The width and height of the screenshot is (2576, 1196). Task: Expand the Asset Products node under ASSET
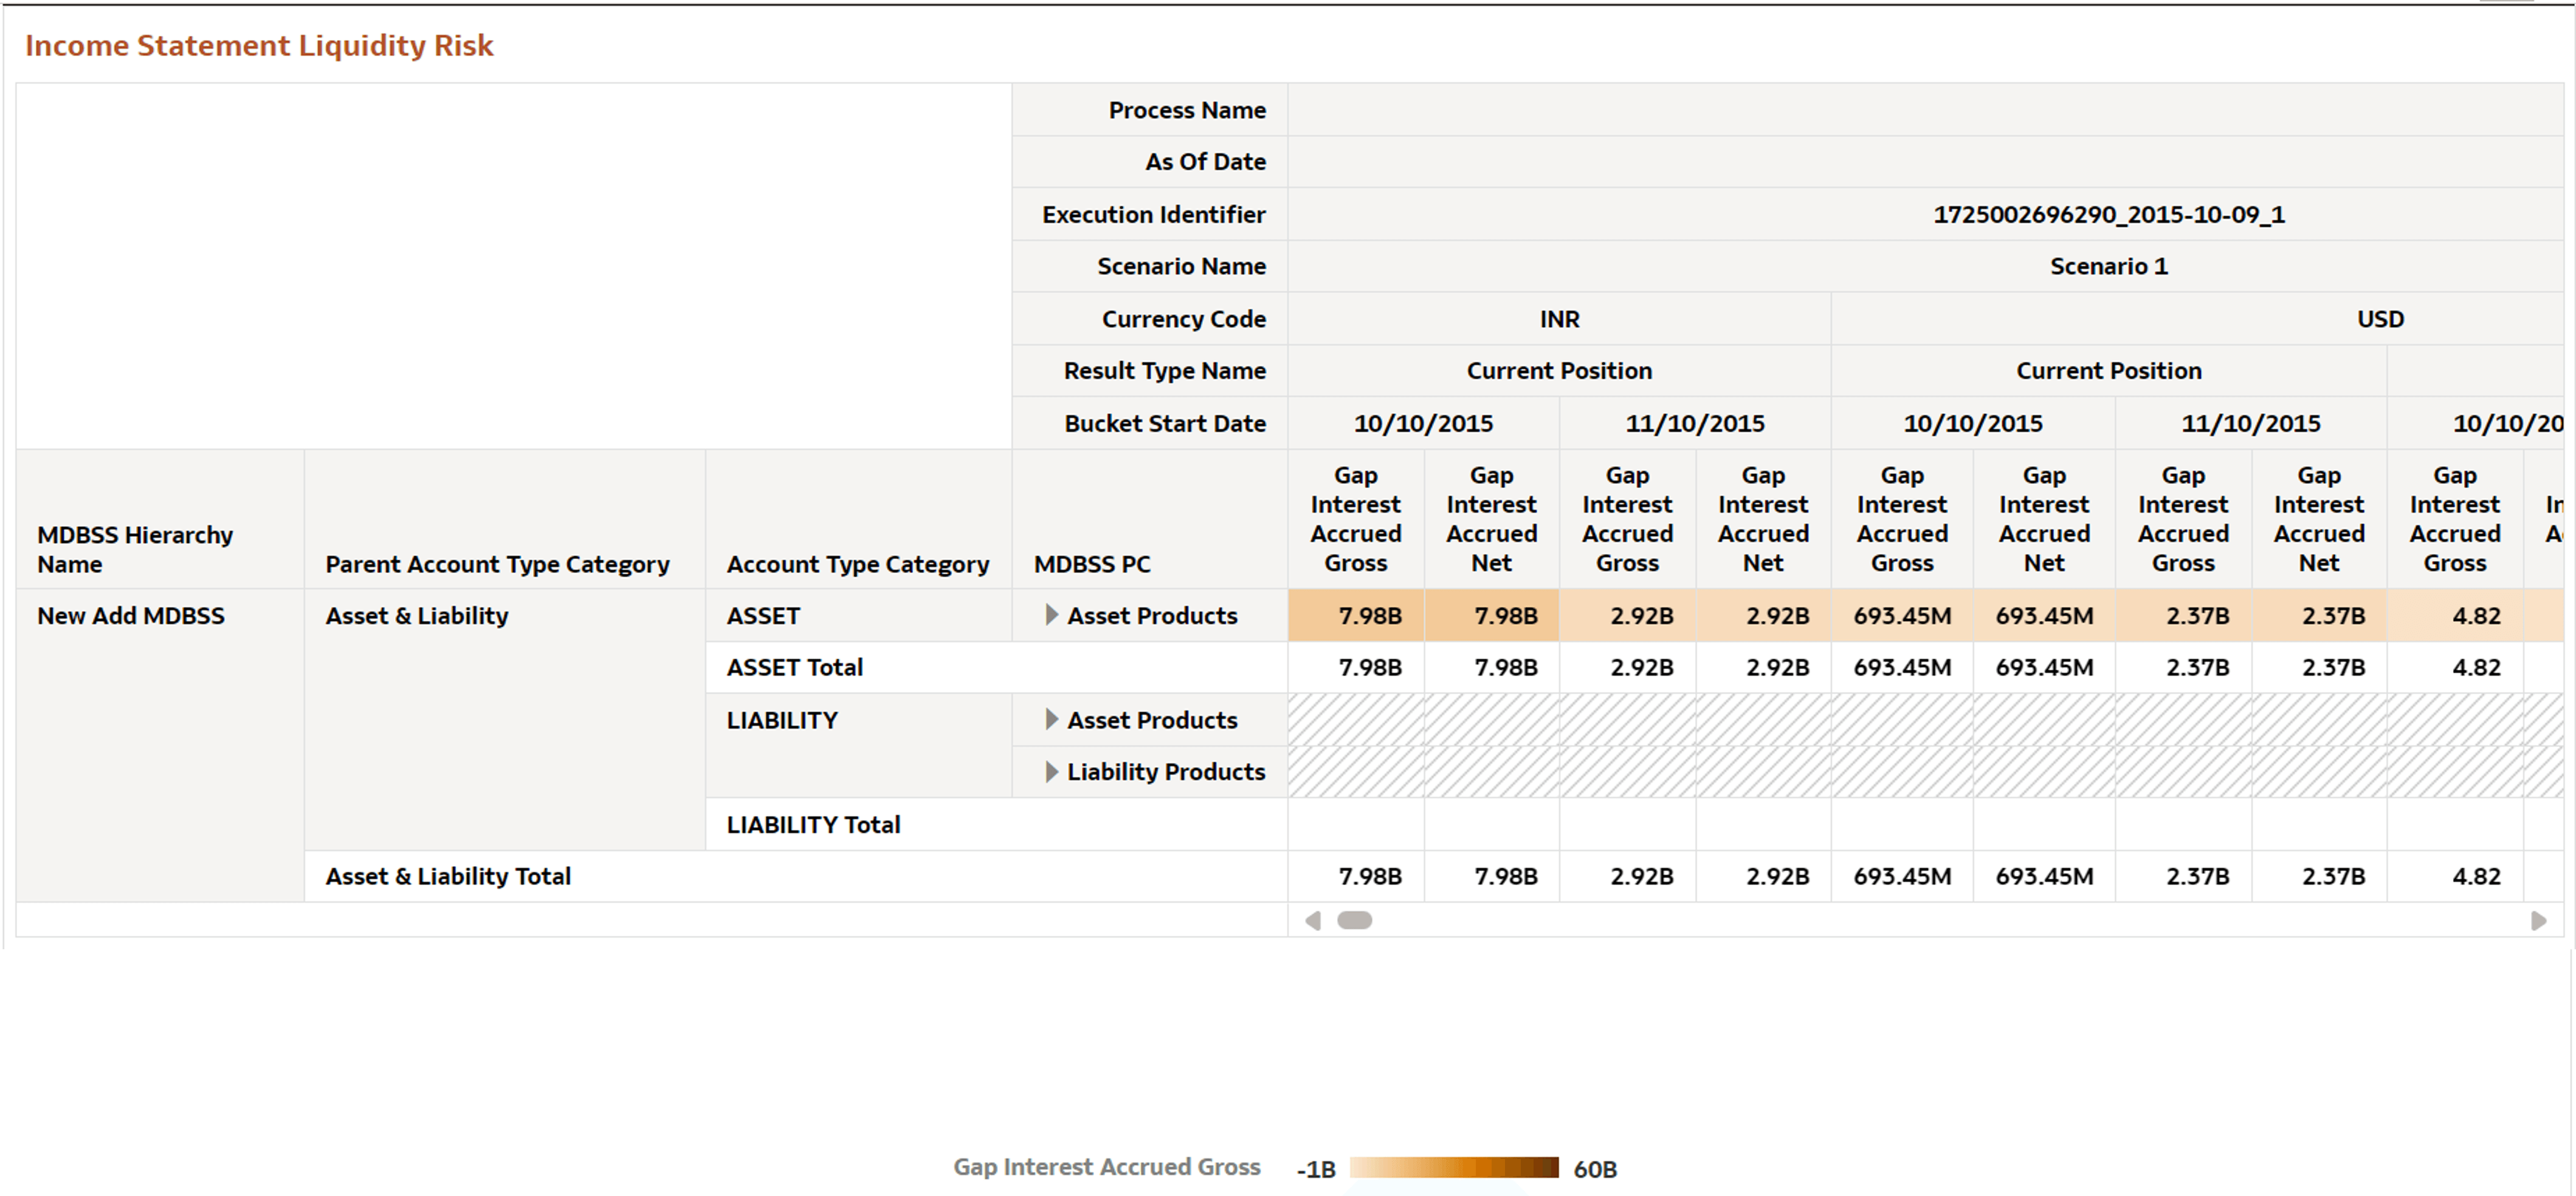click(x=1051, y=615)
